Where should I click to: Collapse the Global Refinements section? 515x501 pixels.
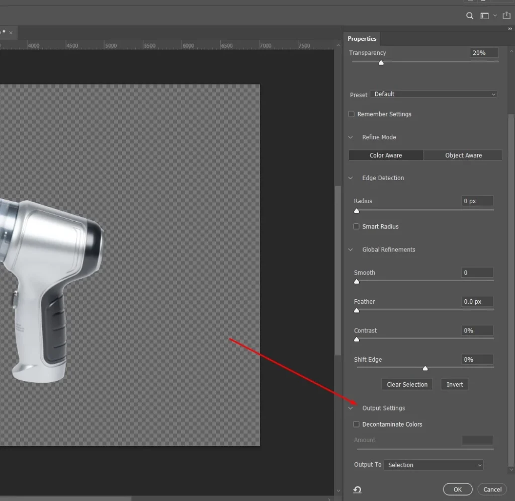coord(351,249)
